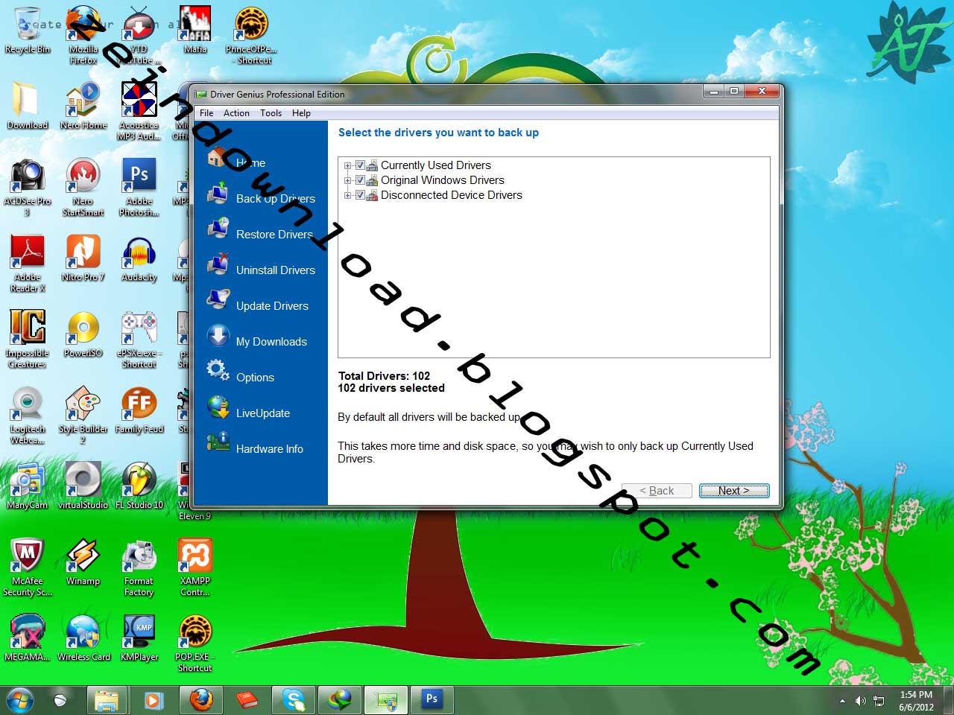
Task: Open the File menu
Action: 206,113
